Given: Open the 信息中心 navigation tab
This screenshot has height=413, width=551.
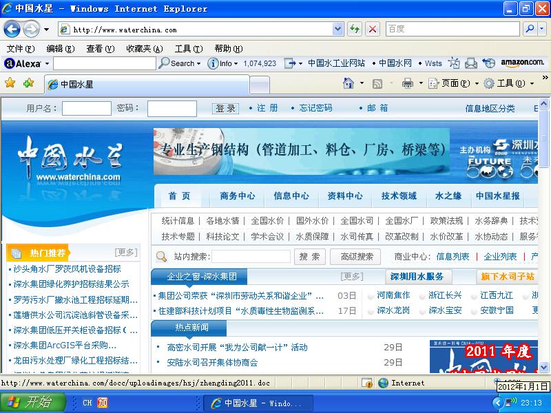Looking at the screenshot, I should [291, 196].
